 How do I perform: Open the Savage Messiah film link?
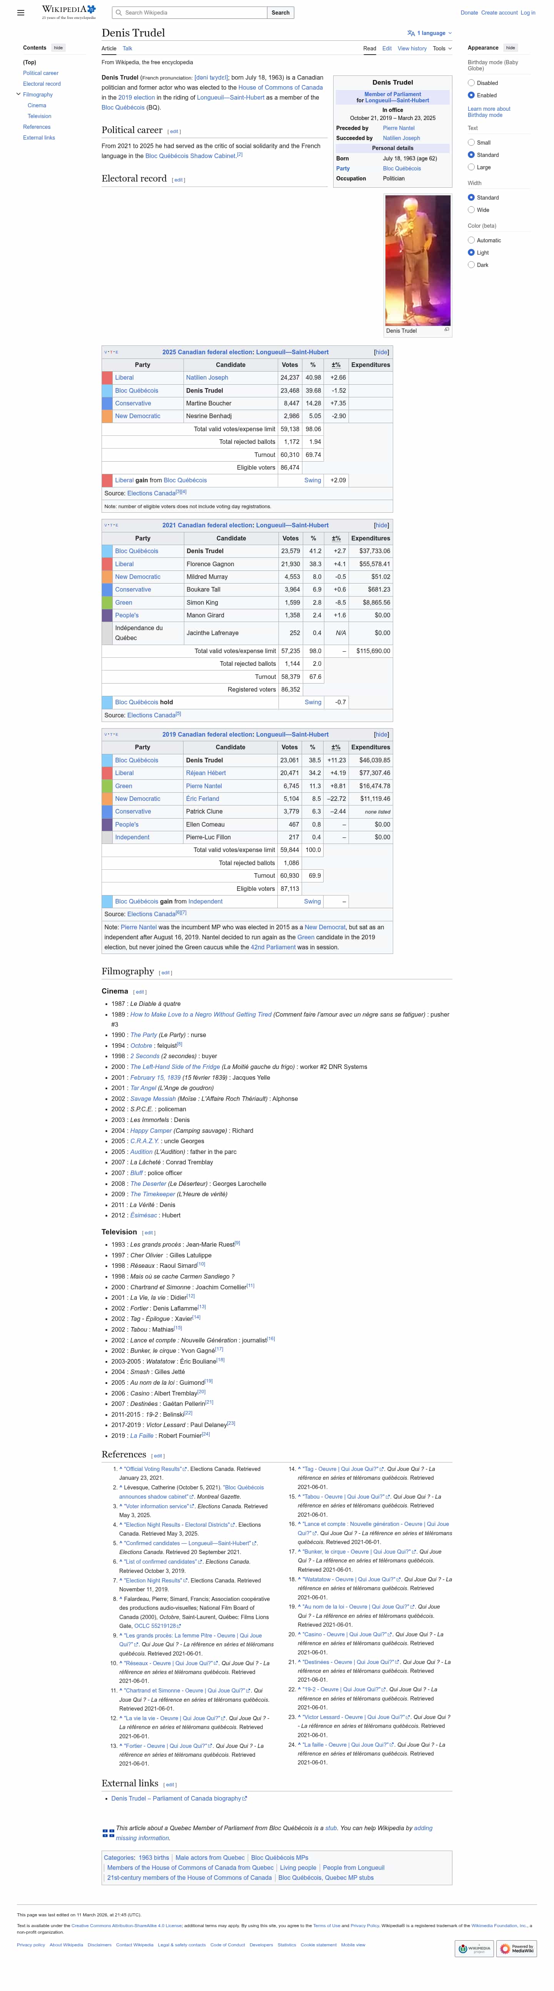click(154, 1098)
